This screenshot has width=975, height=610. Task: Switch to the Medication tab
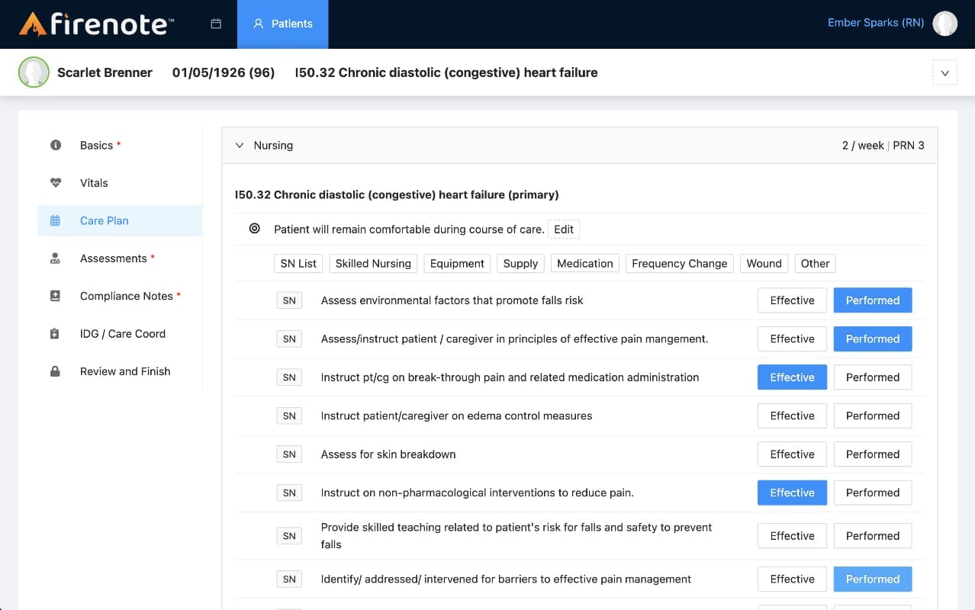coord(584,263)
